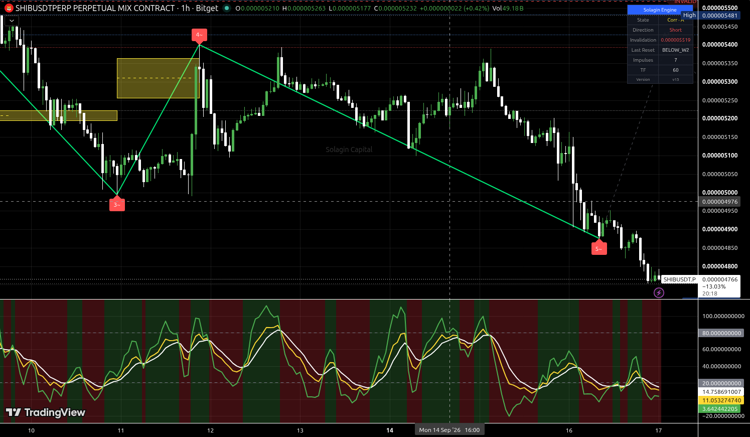This screenshot has height=437, width=750.
Task: Click the green market status dot
Action: pos(227,9)
